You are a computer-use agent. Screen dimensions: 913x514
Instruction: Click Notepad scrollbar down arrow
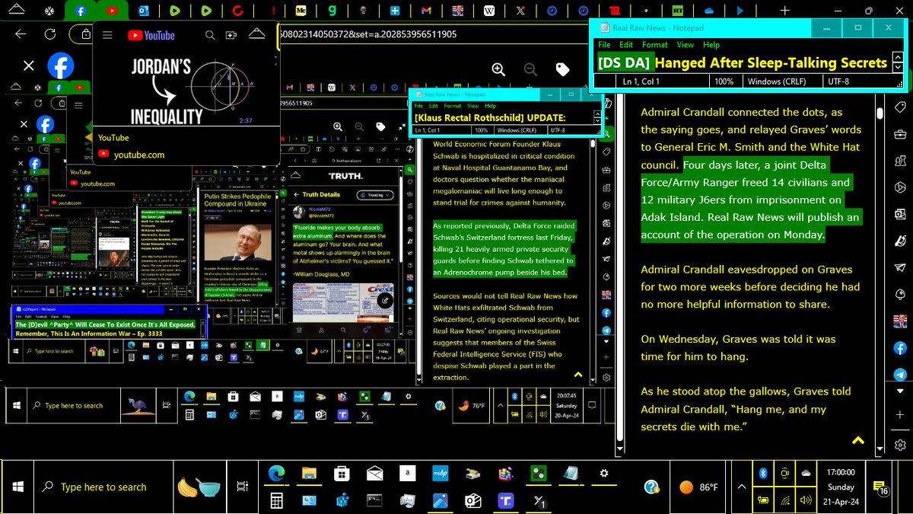(899, 67)
